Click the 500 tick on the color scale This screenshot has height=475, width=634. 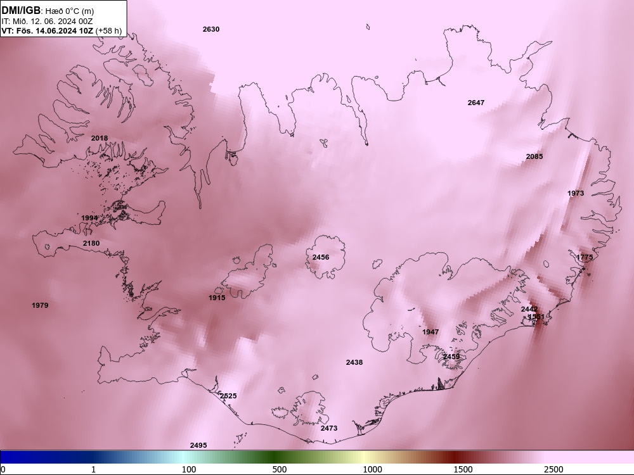click(280, 469)
